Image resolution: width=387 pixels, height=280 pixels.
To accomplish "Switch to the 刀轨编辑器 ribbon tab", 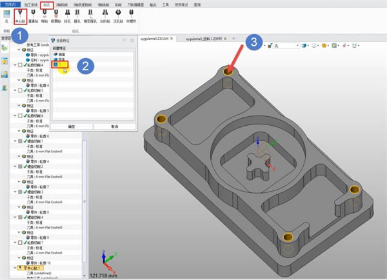I will pyautogui.click(x=135, y=5).
